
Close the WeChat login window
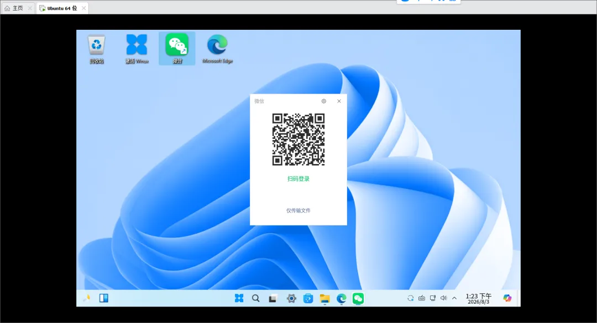click(339, 101)
